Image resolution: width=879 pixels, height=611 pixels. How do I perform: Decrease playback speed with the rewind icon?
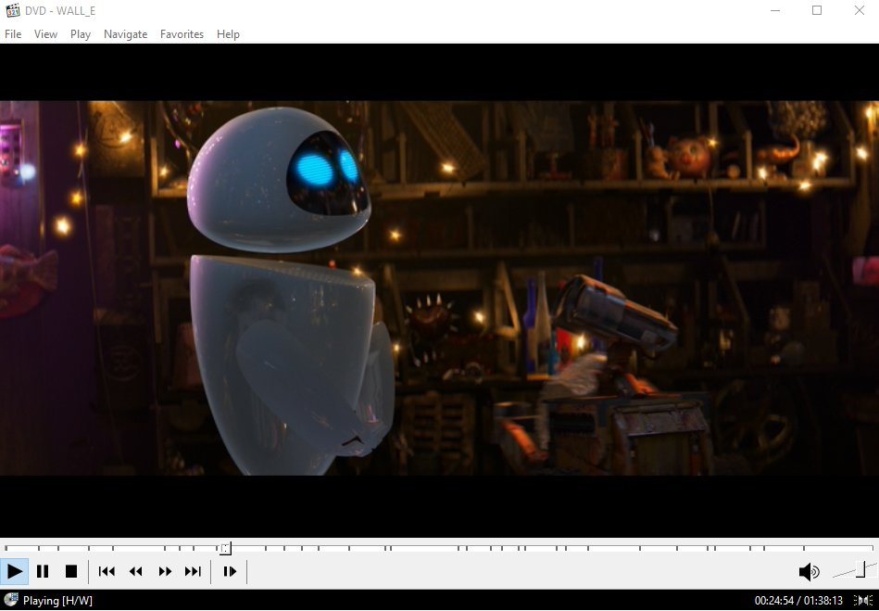pyautogui.click(x=135, y=571)
